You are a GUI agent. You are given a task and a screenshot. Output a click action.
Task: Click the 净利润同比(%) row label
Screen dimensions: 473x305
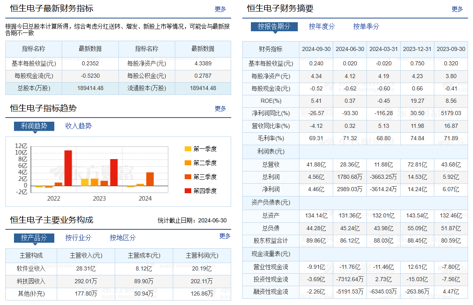pyautogui.click(x=271, y=113)
